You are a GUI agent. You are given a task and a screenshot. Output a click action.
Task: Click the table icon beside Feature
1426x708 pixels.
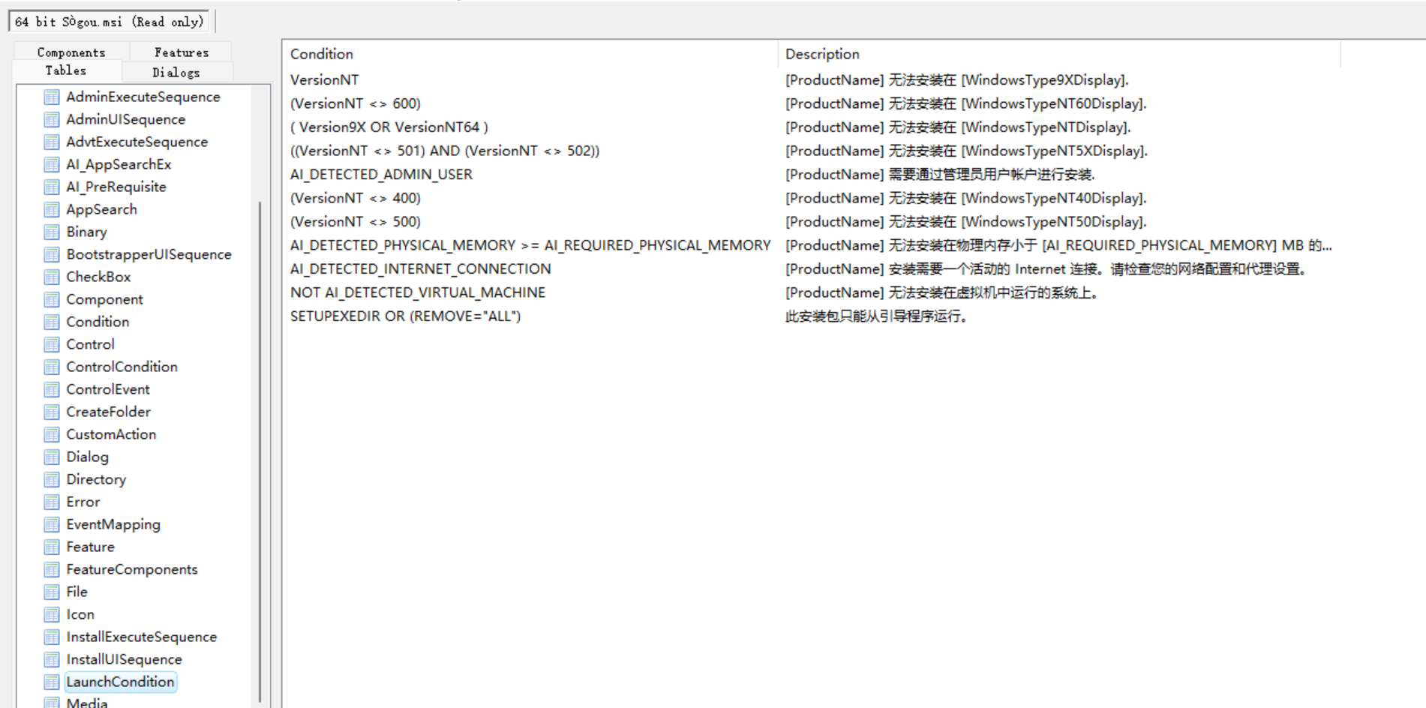[x=52, y=547]
